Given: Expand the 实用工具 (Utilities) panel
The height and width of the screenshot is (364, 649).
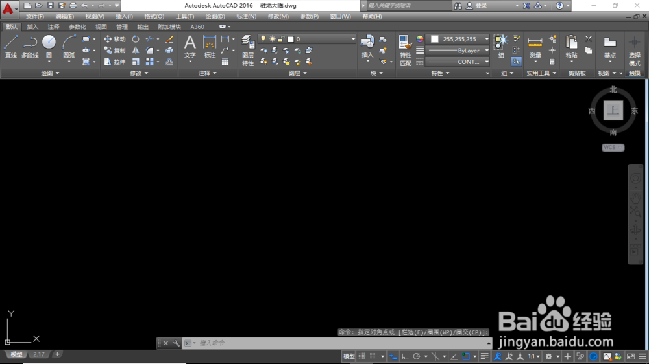Looking at the screenshot, I should point(541,73).
